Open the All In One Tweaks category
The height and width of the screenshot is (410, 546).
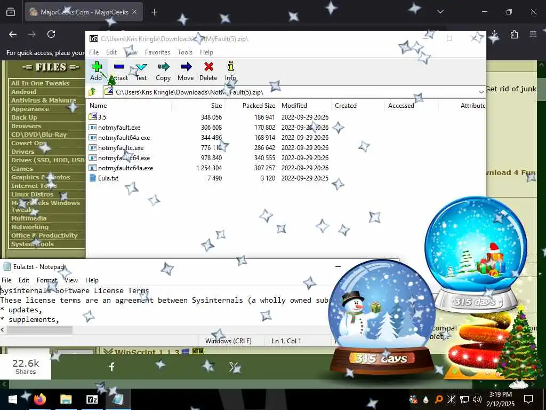(x=41, y=83)
